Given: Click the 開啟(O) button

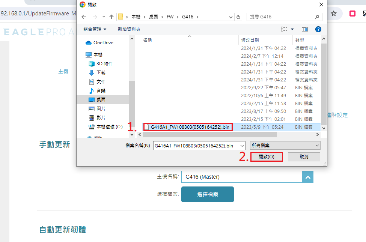Looking at the screenshot, I should coord(266,157).
